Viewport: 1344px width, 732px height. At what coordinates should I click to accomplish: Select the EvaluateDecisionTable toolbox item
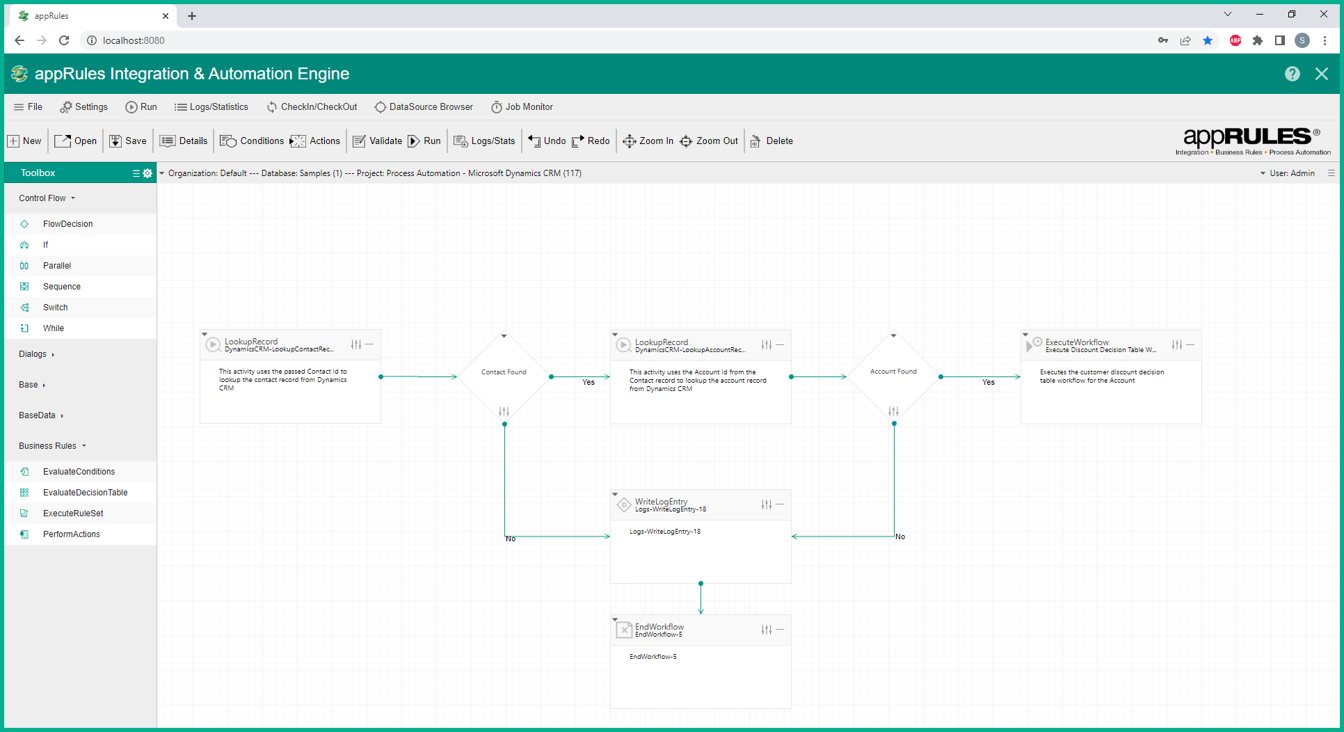pos(81,493)
